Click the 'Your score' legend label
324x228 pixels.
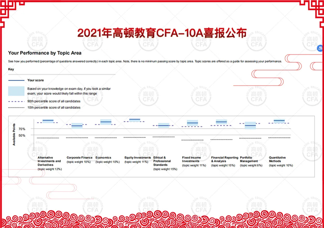[x=35, y=80]
